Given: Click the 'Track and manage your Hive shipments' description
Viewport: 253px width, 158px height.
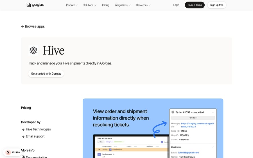Looking at the screenshot, I should [x=70, y=63].
